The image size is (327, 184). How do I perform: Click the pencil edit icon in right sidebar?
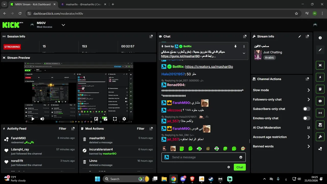tap(320, 50)
